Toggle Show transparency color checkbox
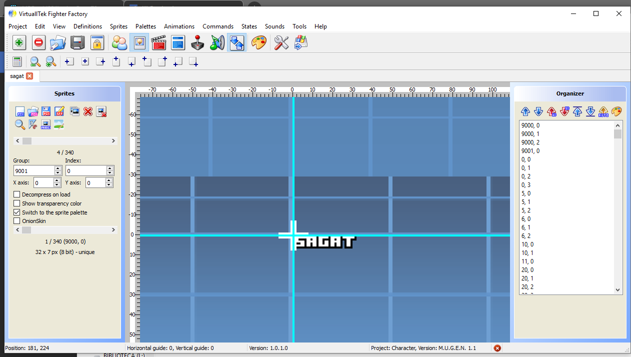Image resolution: width=631 pixels, height=357 pixels. (17, 203)
